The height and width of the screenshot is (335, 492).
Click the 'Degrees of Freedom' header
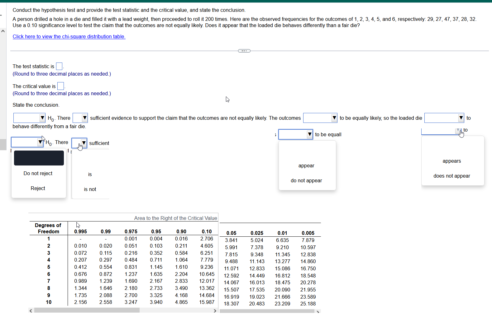[48, 228]
